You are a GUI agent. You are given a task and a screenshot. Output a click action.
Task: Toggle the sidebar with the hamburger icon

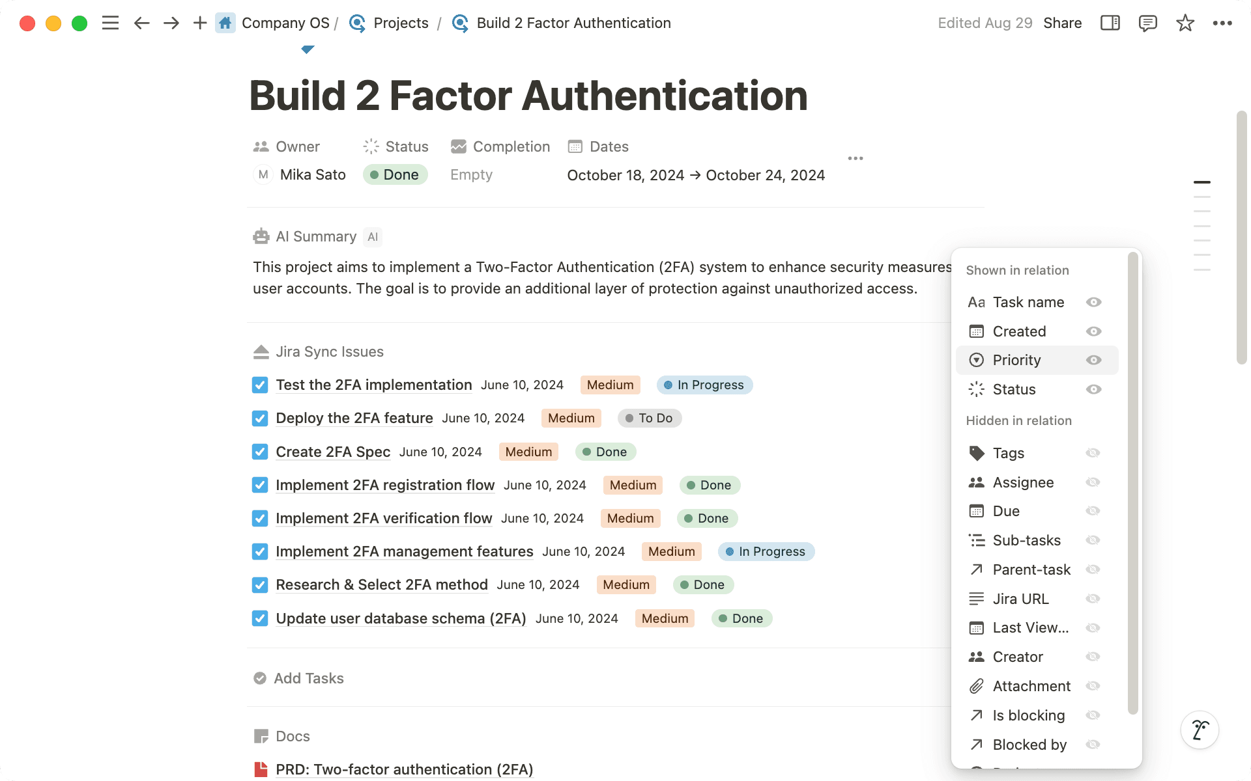[110, 23]
